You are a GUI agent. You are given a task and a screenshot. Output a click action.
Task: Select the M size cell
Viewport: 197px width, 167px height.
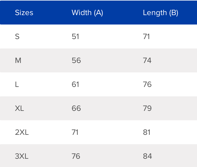click(x=18, y=60)
